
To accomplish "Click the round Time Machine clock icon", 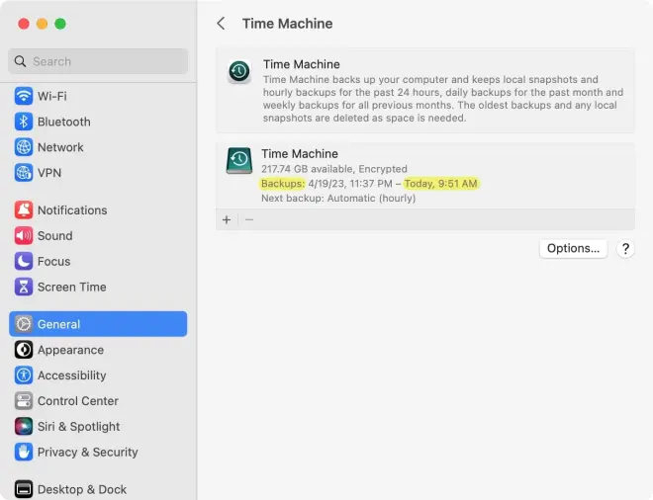I will [239, 71].
